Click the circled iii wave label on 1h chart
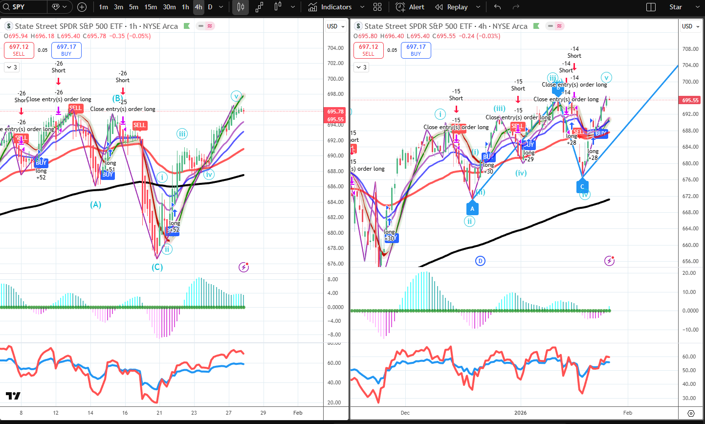705x424 pixels. [x=182, y=134]
